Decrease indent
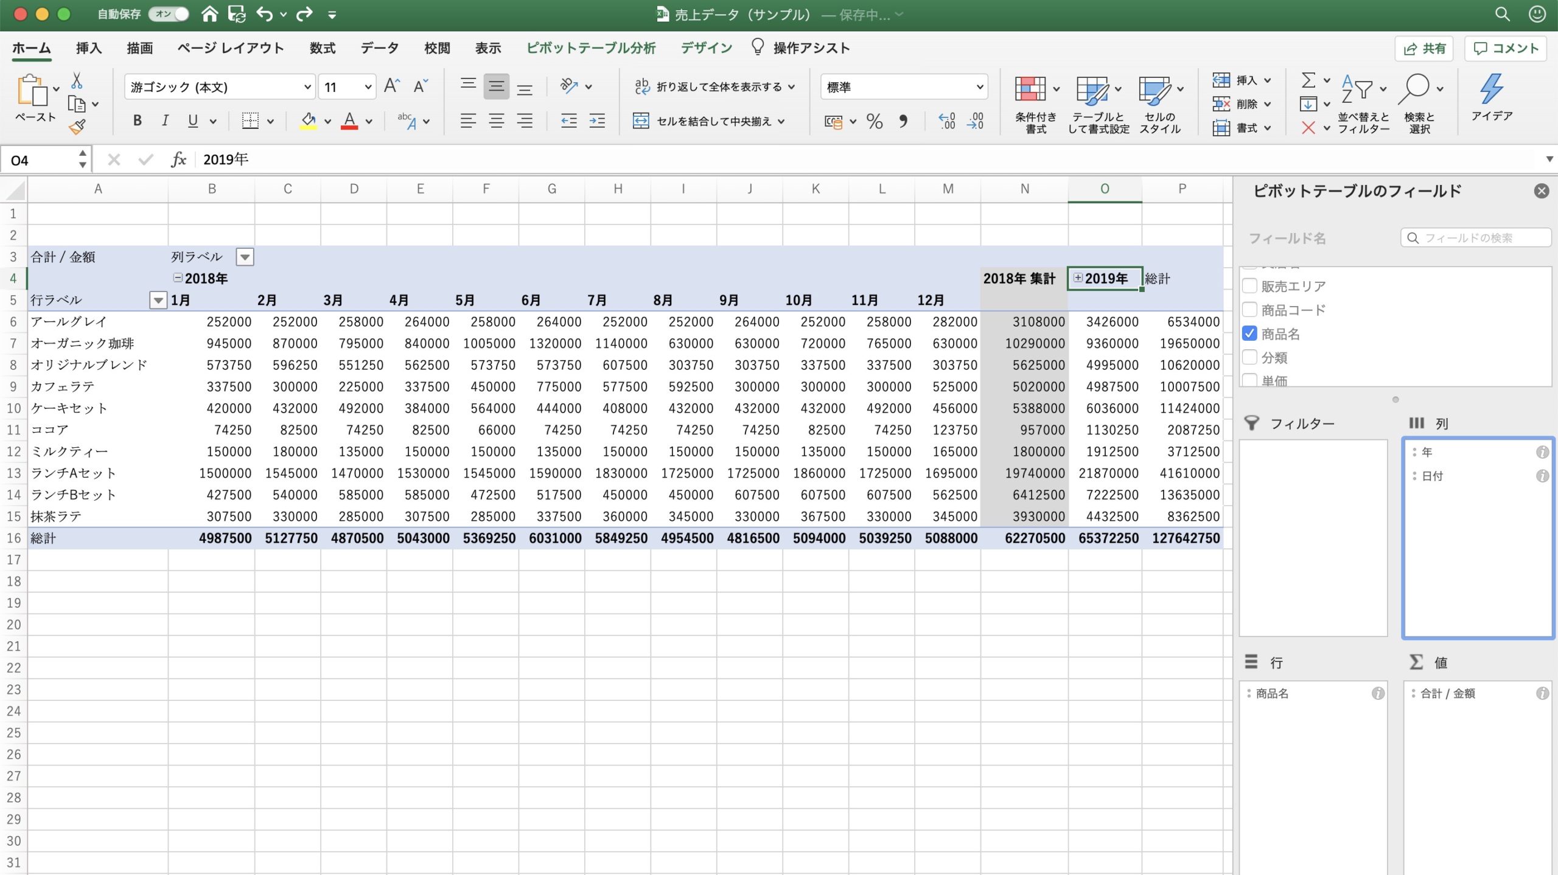The height and width of the screenshot is (875, 1558). tap(569, 121)
